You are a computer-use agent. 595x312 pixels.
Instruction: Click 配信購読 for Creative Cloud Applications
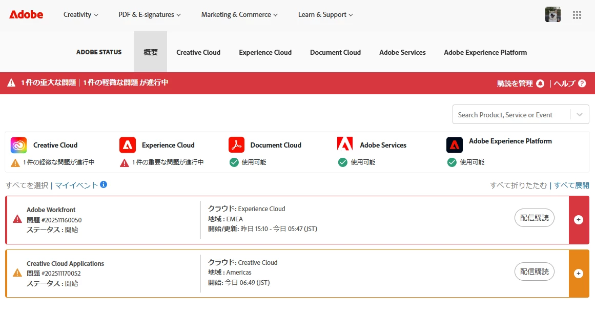click(x=535, y=272)
